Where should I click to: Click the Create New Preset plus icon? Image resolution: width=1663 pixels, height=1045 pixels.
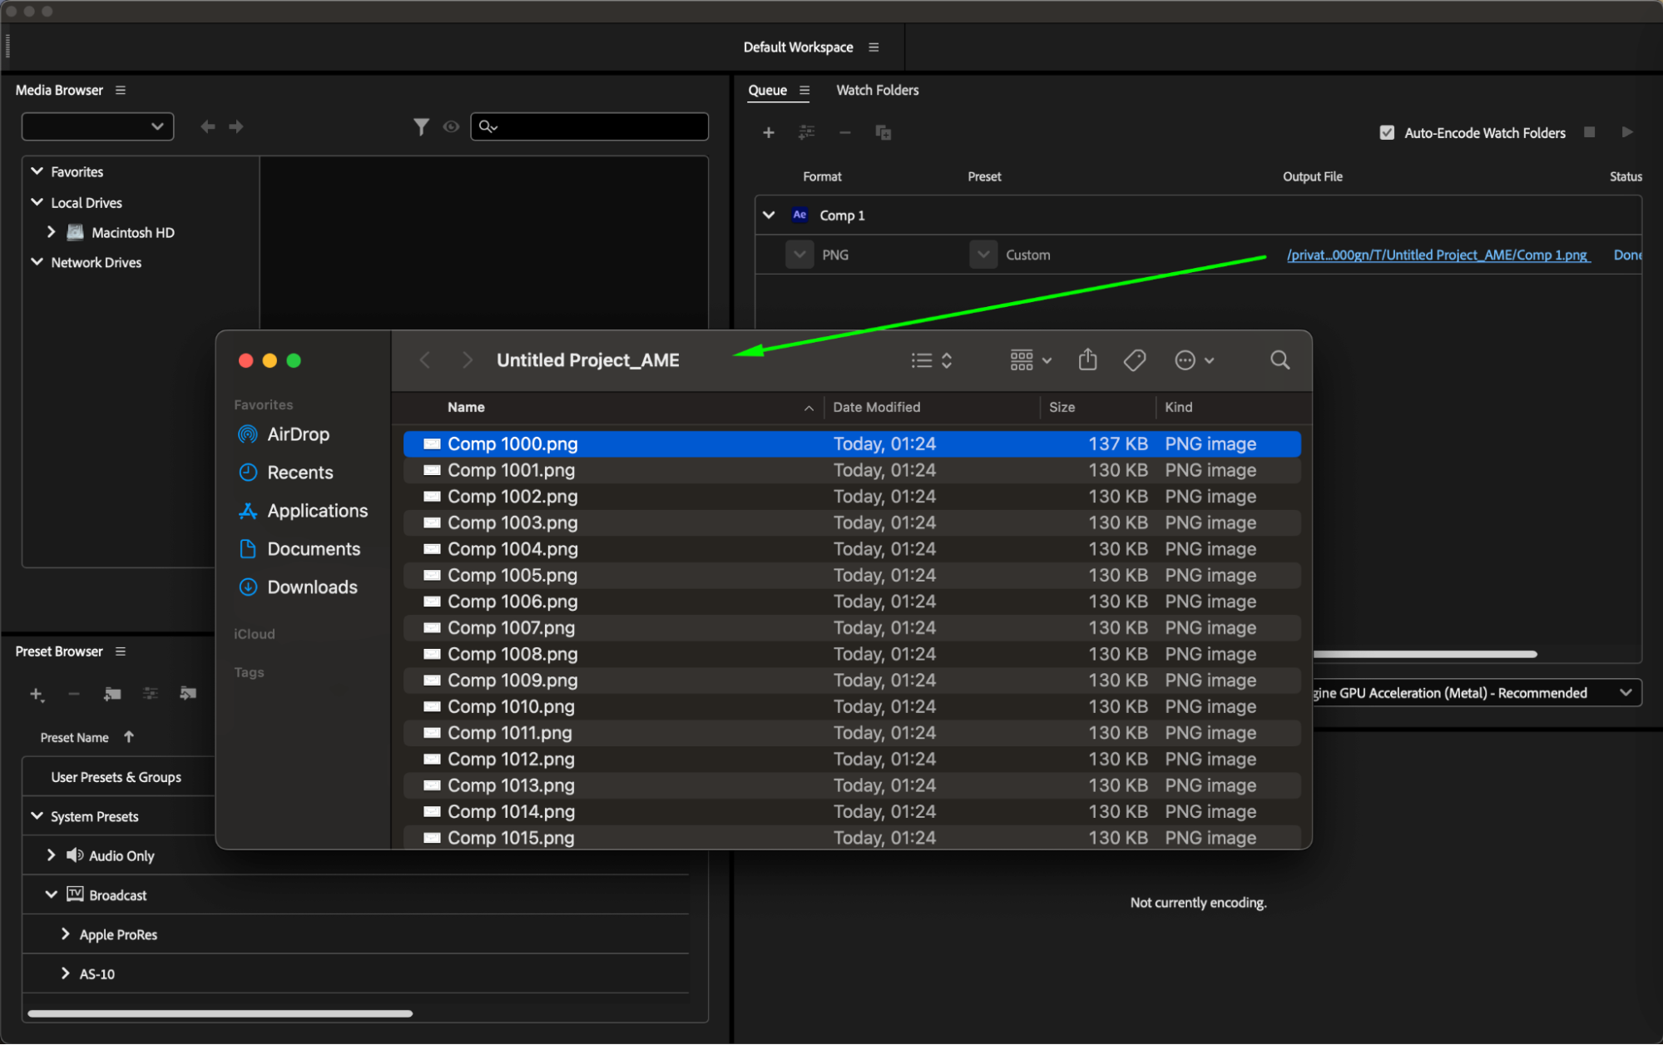(x=37, y=694)
